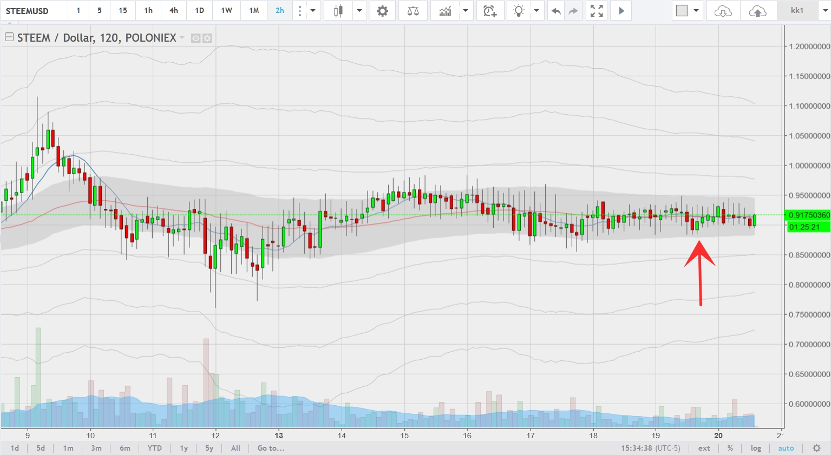Viewport: 831px width, 455px height.
Task: Set date range to 1y
Action: (x=184, y=448)
